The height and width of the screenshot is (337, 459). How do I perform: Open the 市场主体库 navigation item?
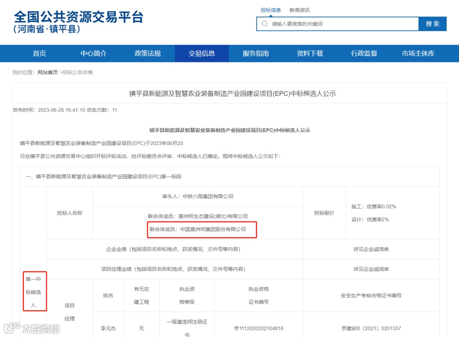coord(418,53)
